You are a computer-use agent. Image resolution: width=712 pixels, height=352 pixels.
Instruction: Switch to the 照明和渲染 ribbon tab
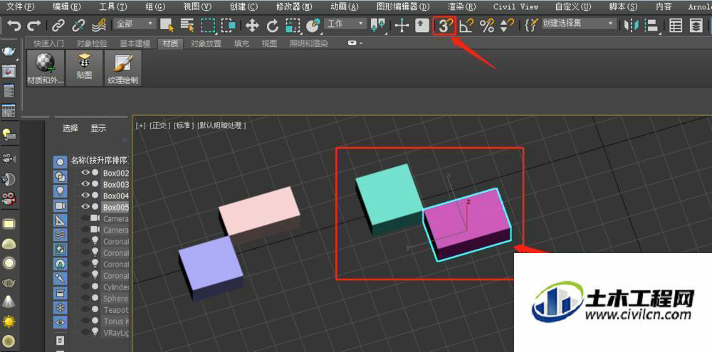coord(309,43)
